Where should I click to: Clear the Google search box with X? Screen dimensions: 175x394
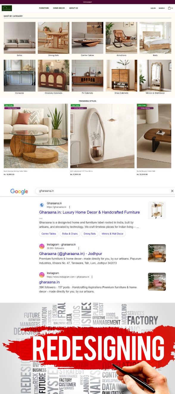tap(172, 191)
